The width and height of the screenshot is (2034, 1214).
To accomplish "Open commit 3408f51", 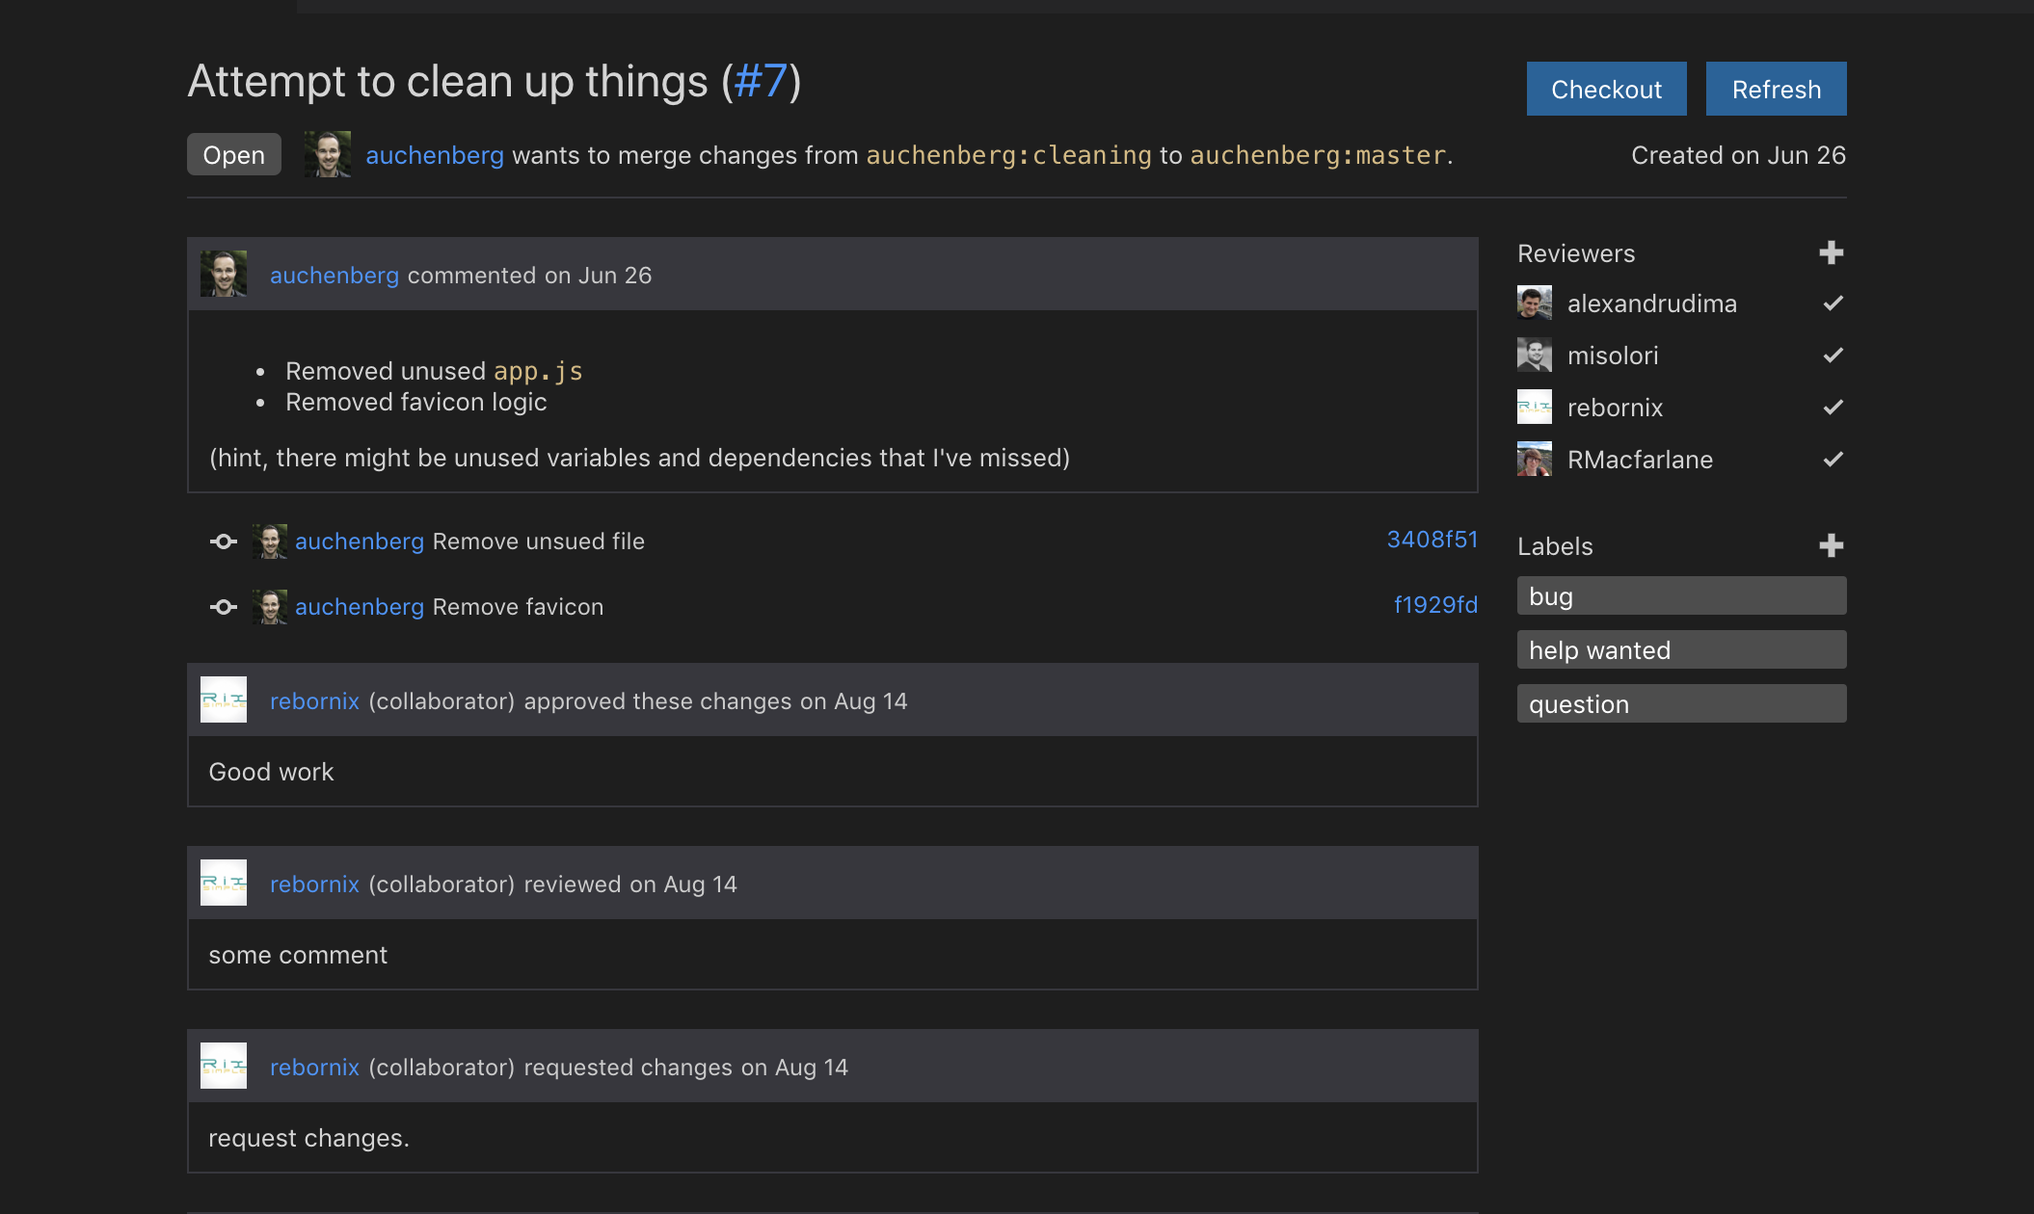I will point(1432,540).
